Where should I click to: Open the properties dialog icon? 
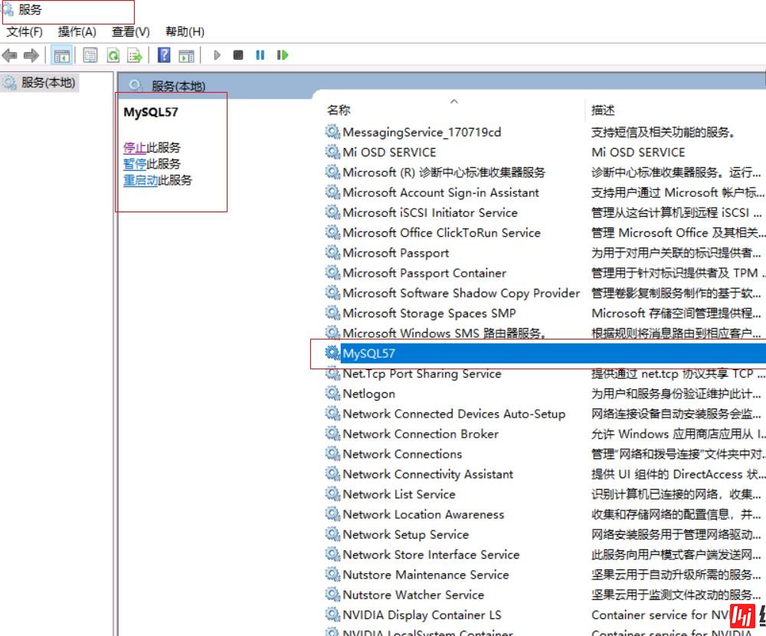coord(90,54)
